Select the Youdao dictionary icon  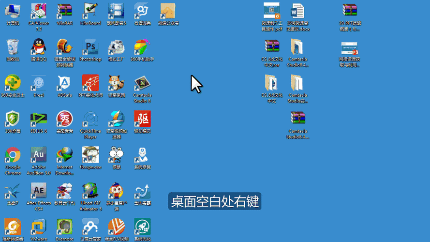point(142,11)
